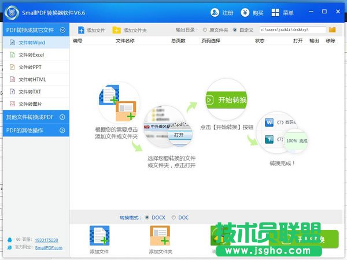Viewport: 347px width, 260px height.
Task: Click the 官方网址 browser icon
Action: pyautogui.click(x=9, y=248)
